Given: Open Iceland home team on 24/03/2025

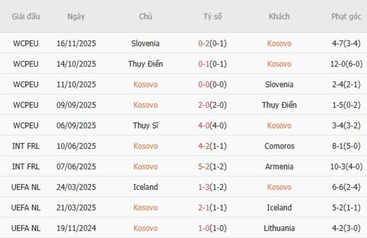Looking at the screenshot, I should (145, 187).
